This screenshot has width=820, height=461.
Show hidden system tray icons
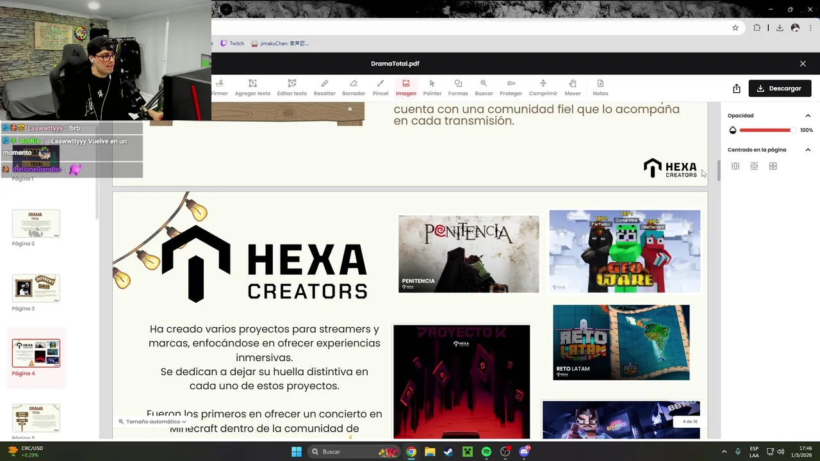pyautogui.click(x=724, y=451)
